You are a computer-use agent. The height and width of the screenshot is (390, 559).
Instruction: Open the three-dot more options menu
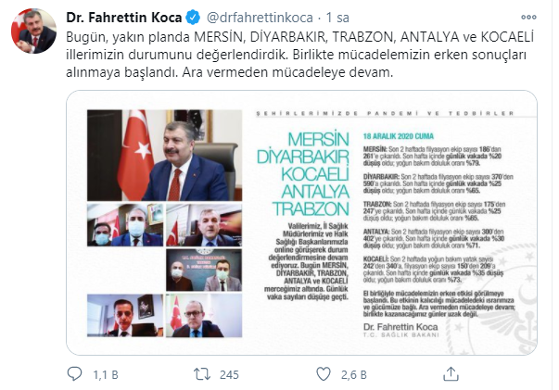coord(528,17)
